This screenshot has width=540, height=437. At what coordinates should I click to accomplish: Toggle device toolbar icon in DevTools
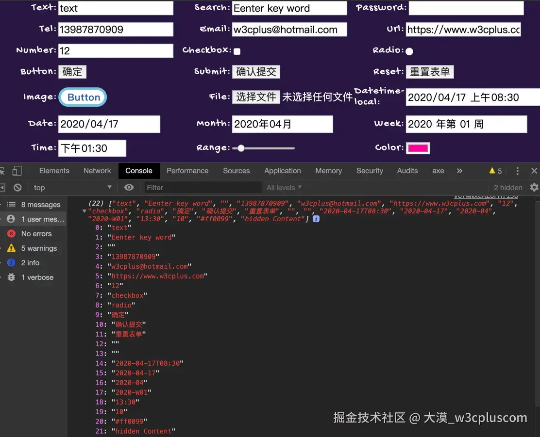point(17,171)
